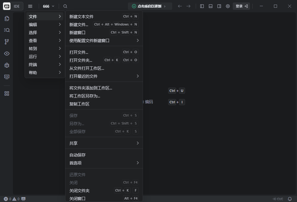Select 将工作区另存为... entry
Image resolution: width=297 pixels, height=202 pixels.
104,96
